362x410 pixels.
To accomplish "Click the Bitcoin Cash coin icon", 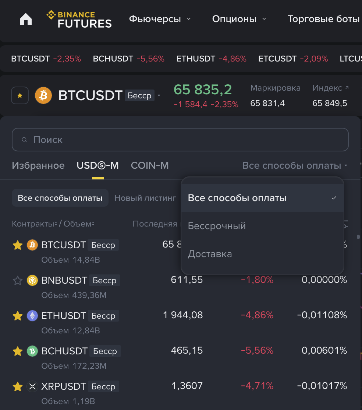I will 32,351.
